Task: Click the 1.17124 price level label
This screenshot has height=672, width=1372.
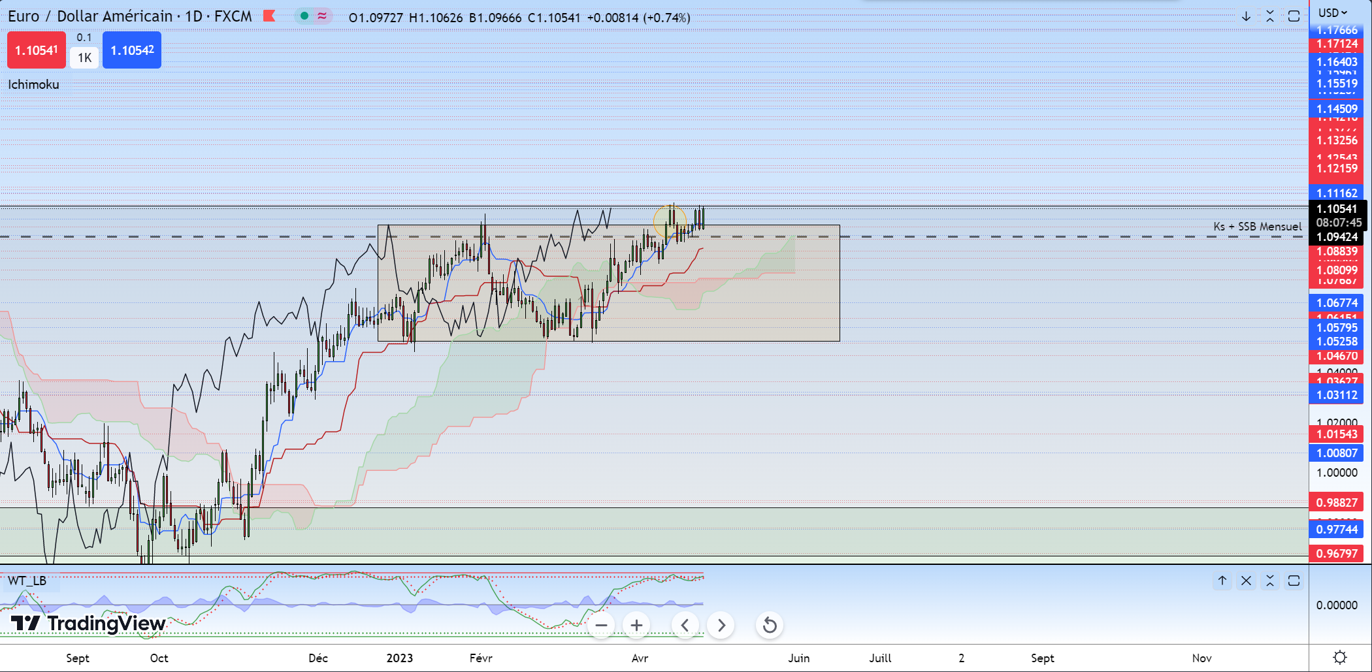Action: (1337, 44)
